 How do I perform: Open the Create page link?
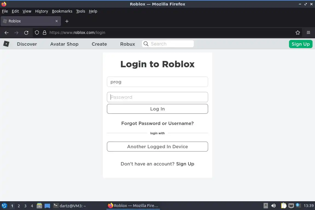(x=99, y=44)
